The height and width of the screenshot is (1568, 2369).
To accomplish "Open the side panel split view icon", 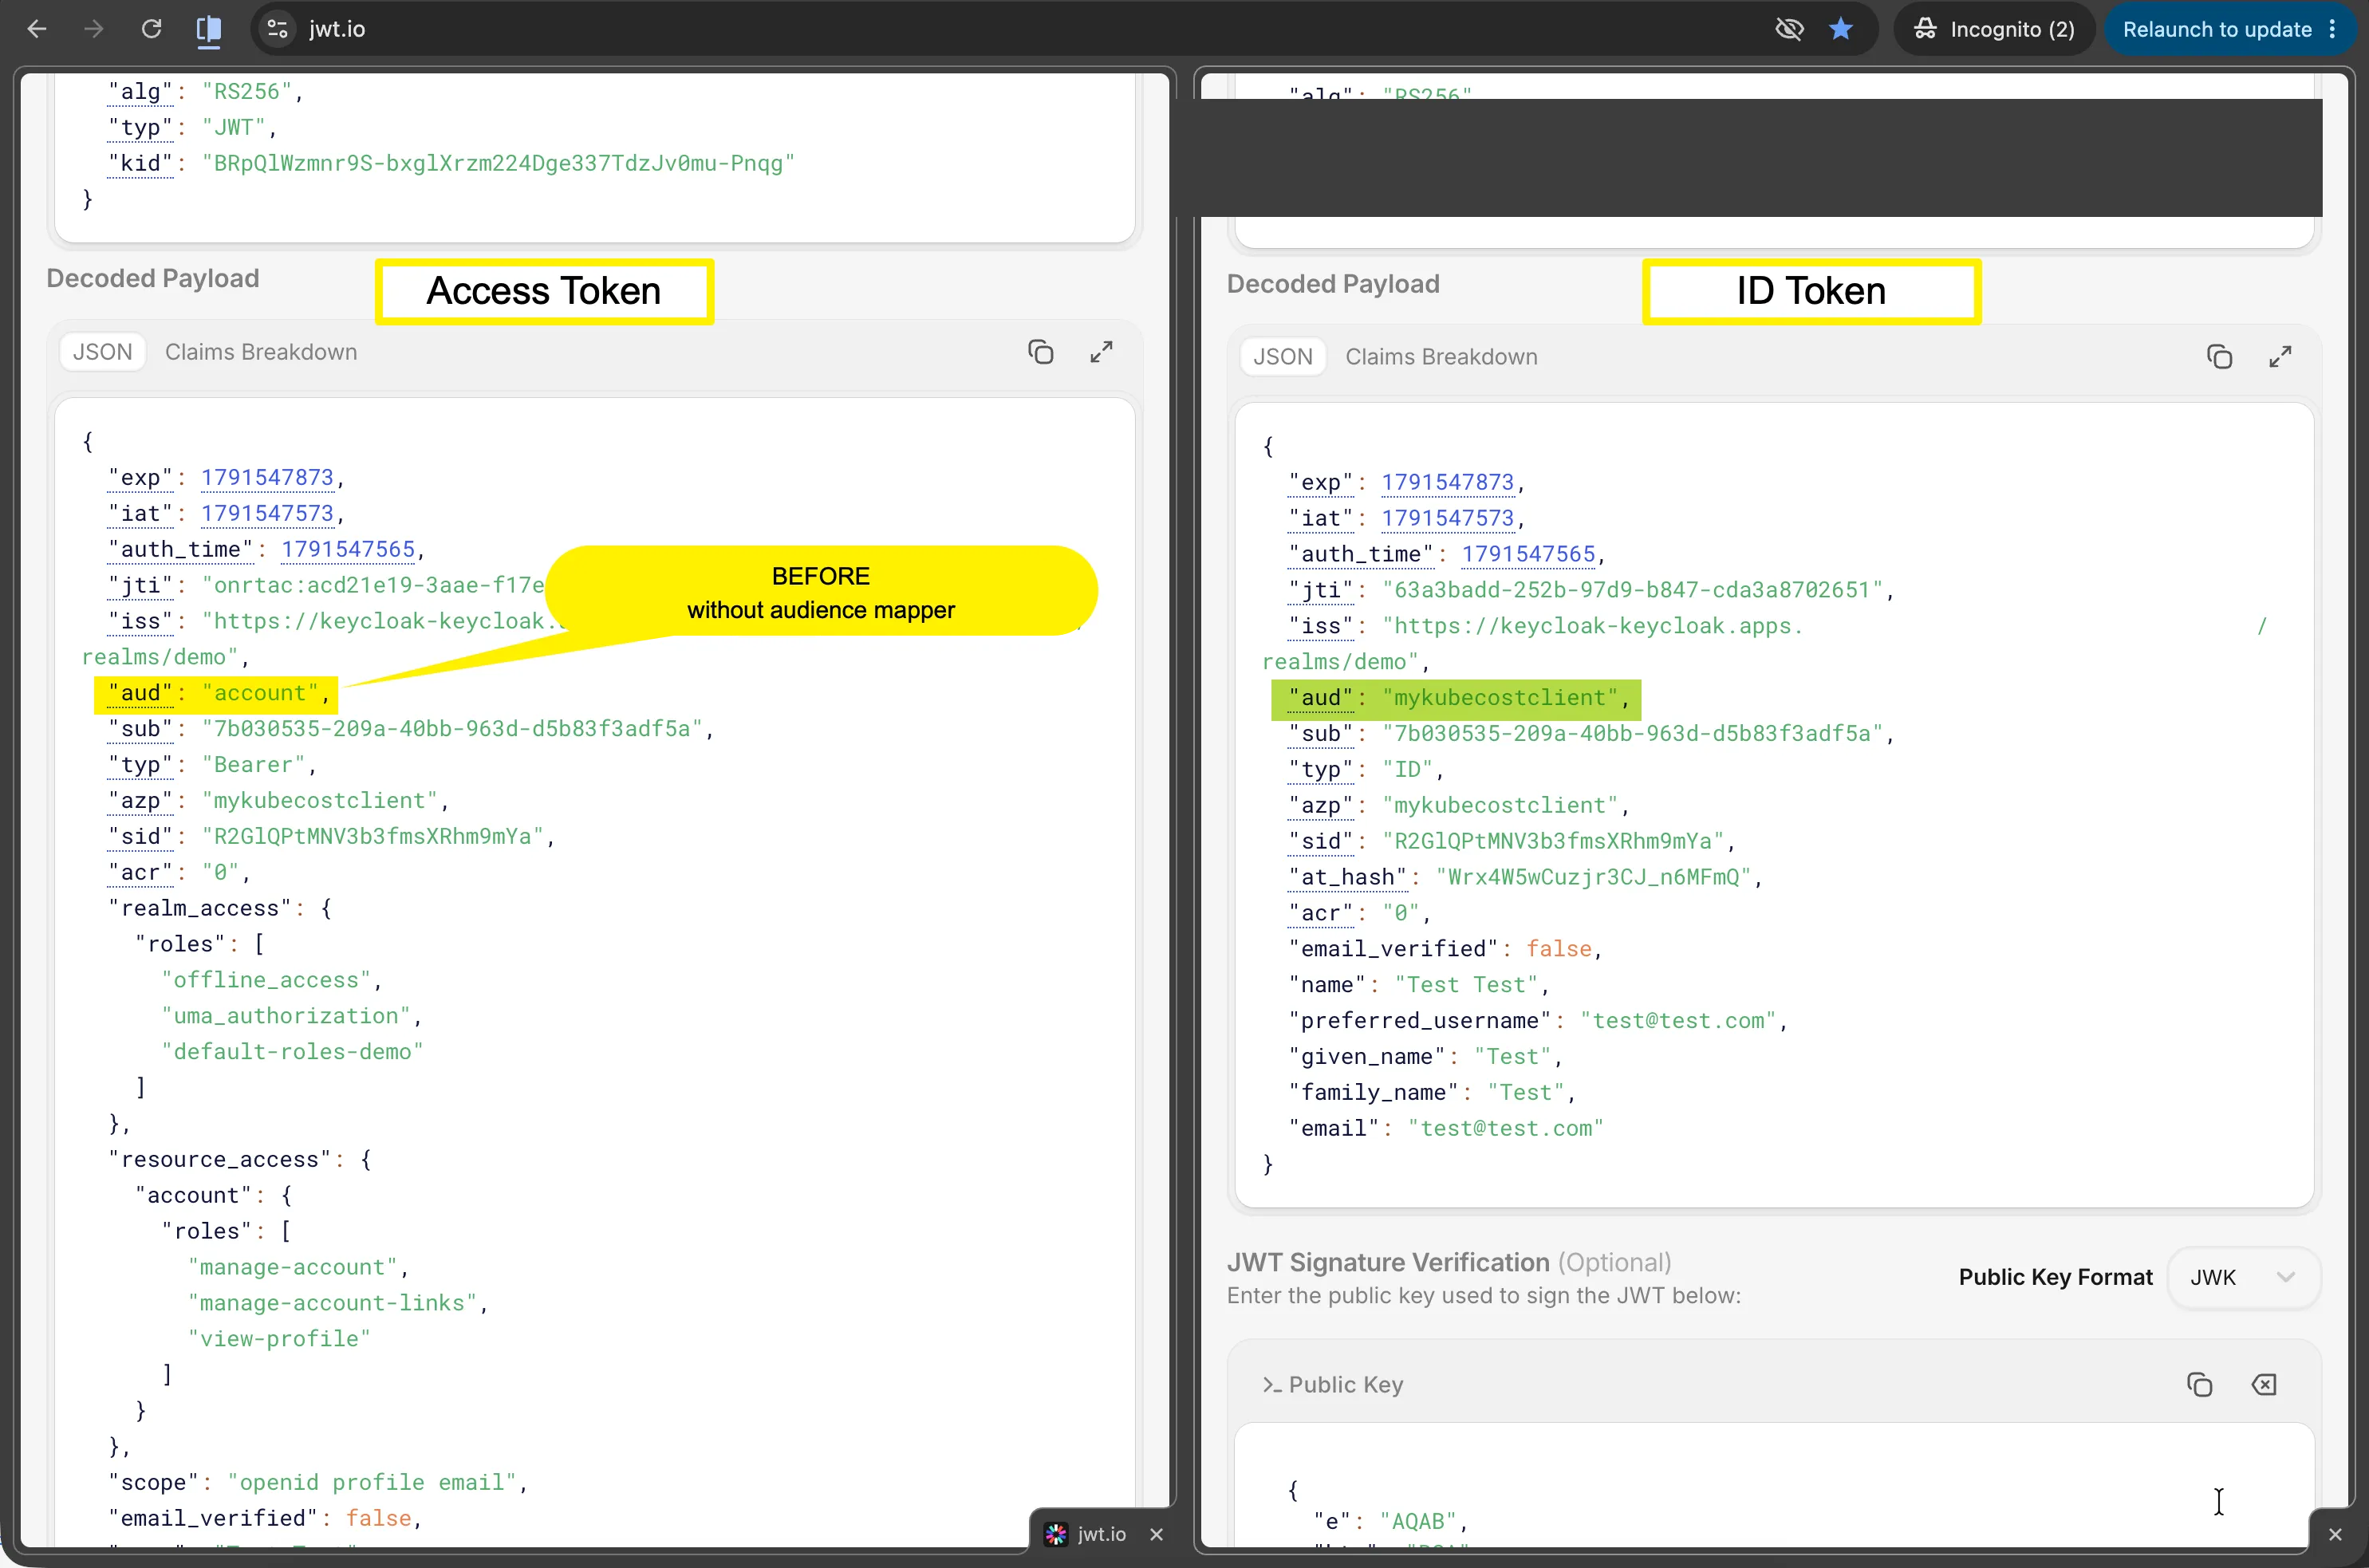I will coord(209,29).
